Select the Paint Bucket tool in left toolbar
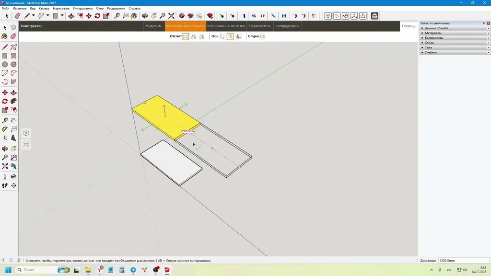 click(5, 36)
